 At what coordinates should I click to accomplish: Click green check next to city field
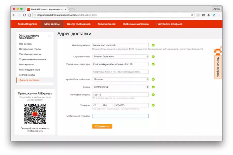(x=153, y=87)
